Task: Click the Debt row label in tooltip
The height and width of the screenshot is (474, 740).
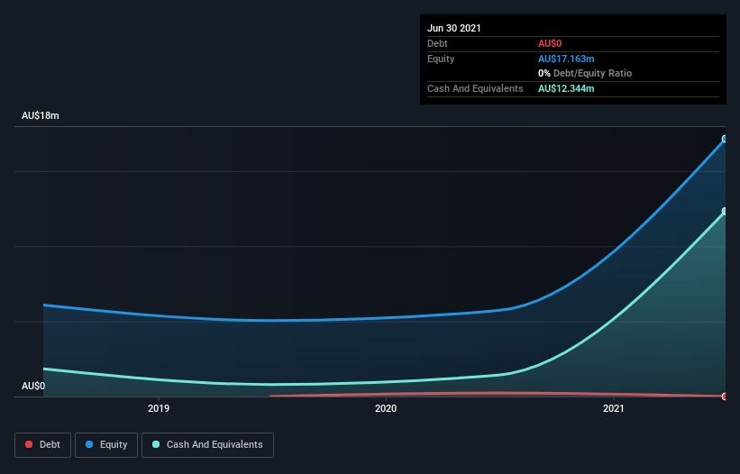Action: pyautogui.click(x=437, y=43)
